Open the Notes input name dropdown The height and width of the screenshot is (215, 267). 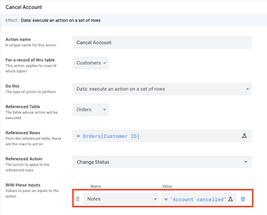tap(122, 199)
